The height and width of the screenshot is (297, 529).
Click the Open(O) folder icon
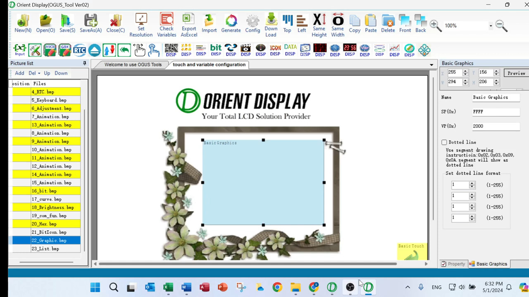[x=45, y=24]
